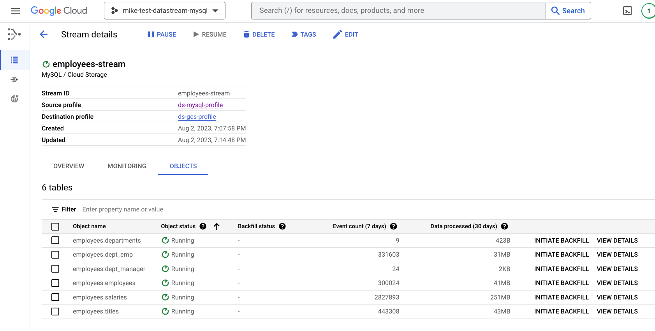View details for employees.dept_manager

point(617,269)
